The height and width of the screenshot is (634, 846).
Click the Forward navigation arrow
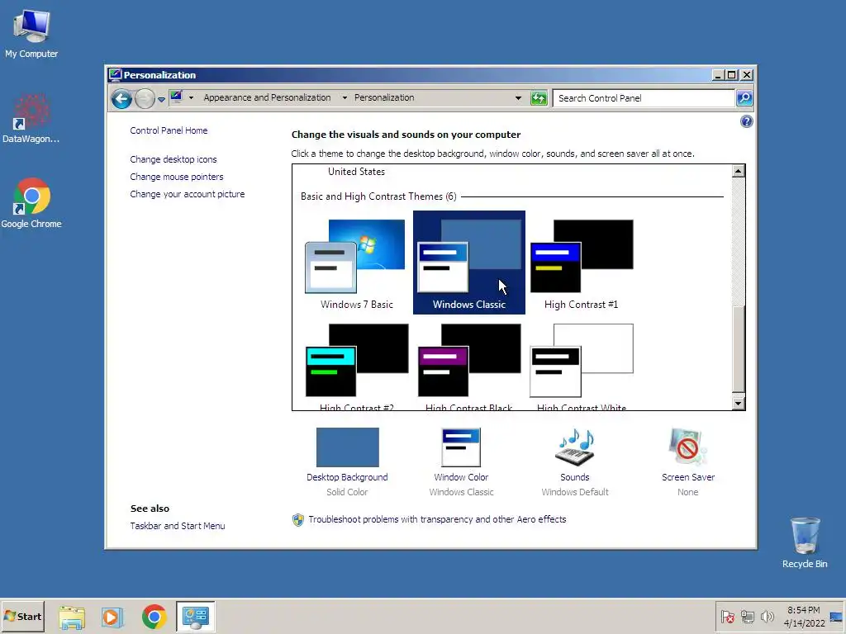tap(145, 99)
